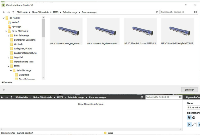Expand the Legotibel tree node
Screen dimensions: 200x135
9,57
